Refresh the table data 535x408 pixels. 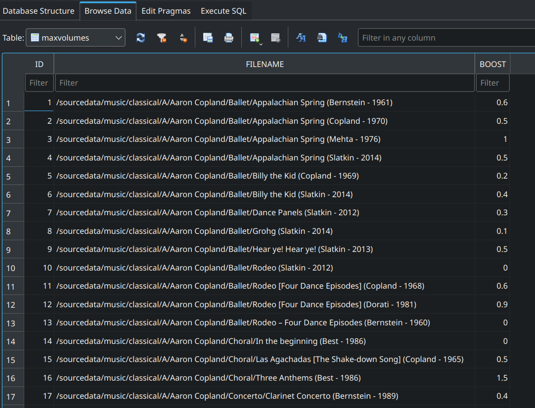(x=140, y=38)
